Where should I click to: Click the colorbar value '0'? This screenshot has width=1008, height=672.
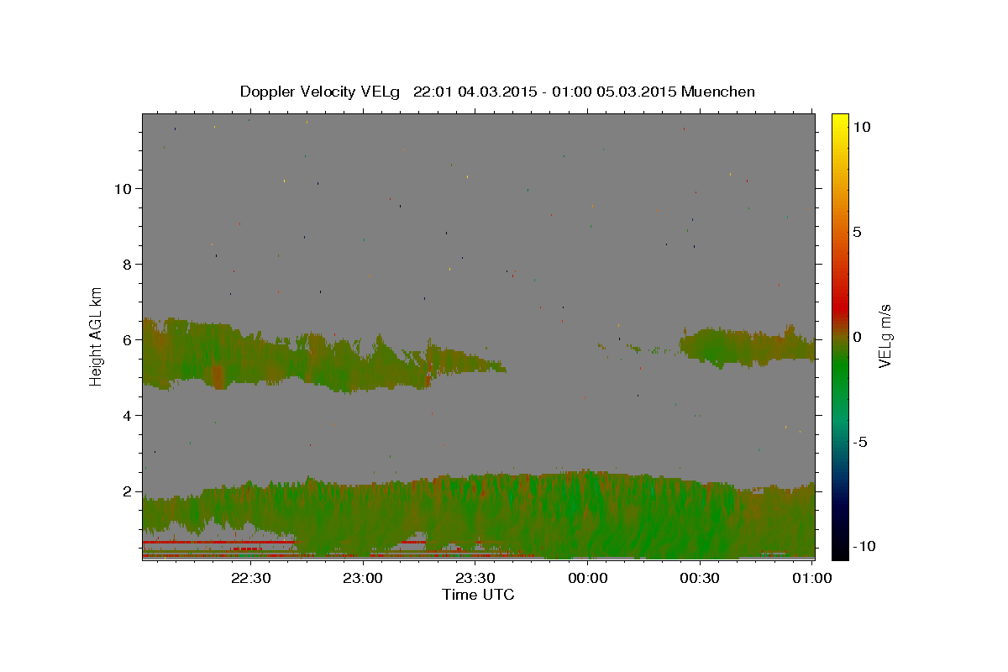[857, 337]
